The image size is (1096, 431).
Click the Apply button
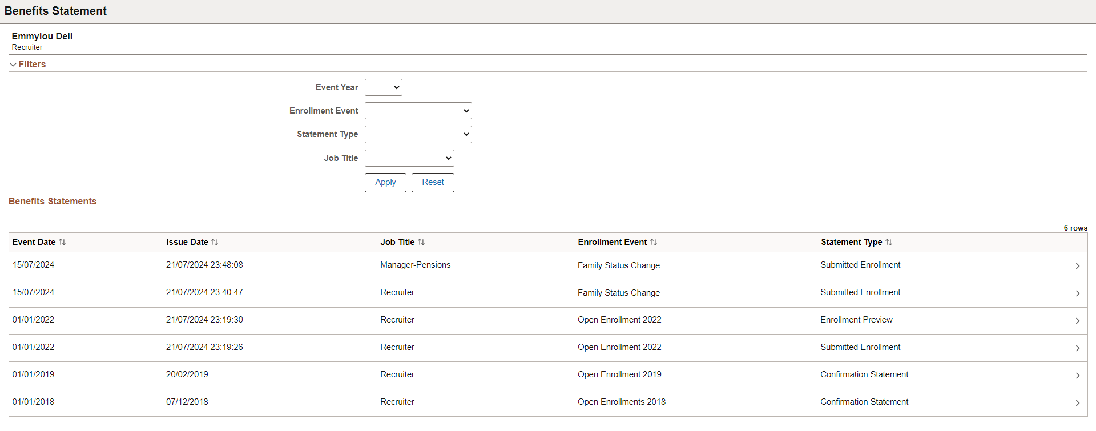(x=385, y=183)
